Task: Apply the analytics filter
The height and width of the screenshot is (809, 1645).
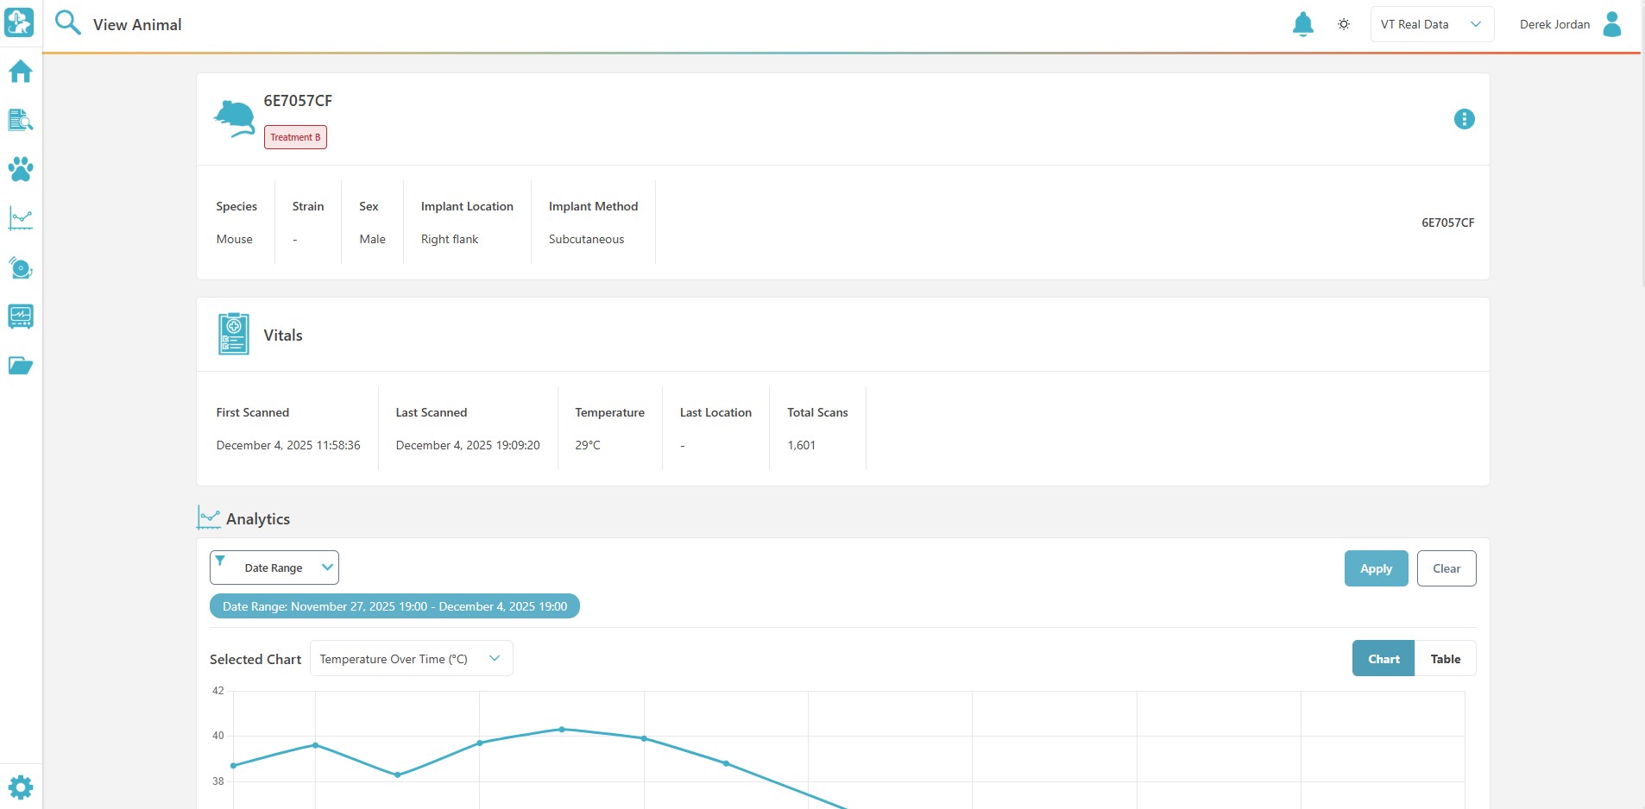Action: [x=1376, y=568]
